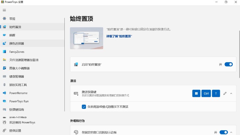Maximize the PowerToys settings window
This screenshot has width=240, height=135.
pos(226,2)
